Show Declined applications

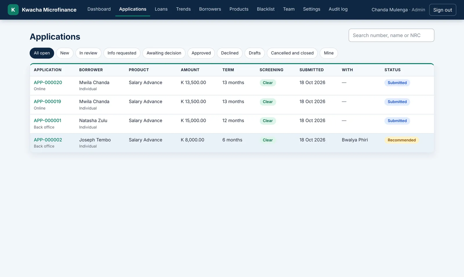(x=230, y=53)
